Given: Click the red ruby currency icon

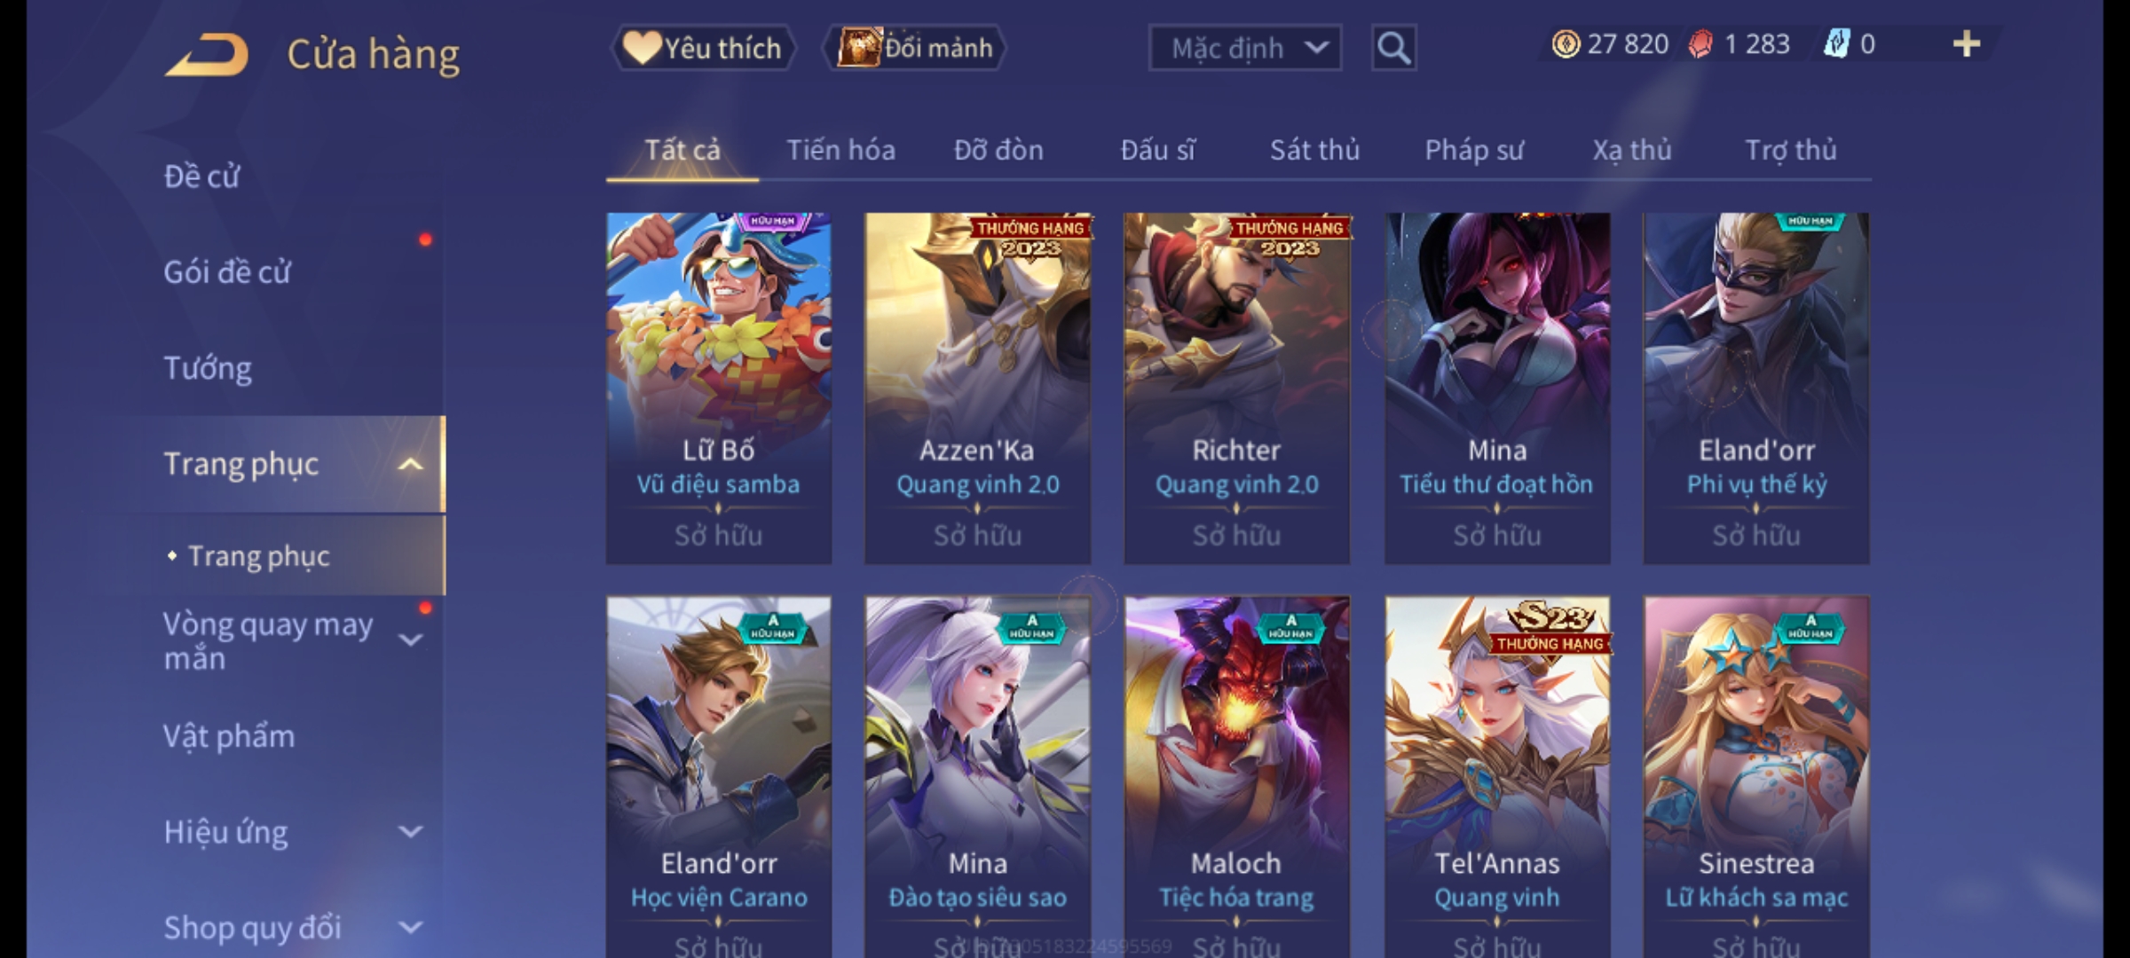Looking at the screenshot, I should pos(1700,44).
